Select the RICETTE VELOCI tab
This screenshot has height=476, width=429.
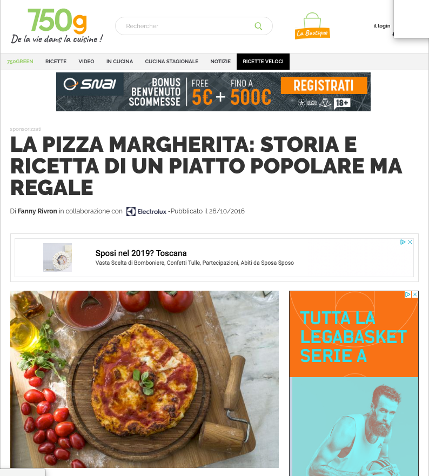tap(263, 62)
